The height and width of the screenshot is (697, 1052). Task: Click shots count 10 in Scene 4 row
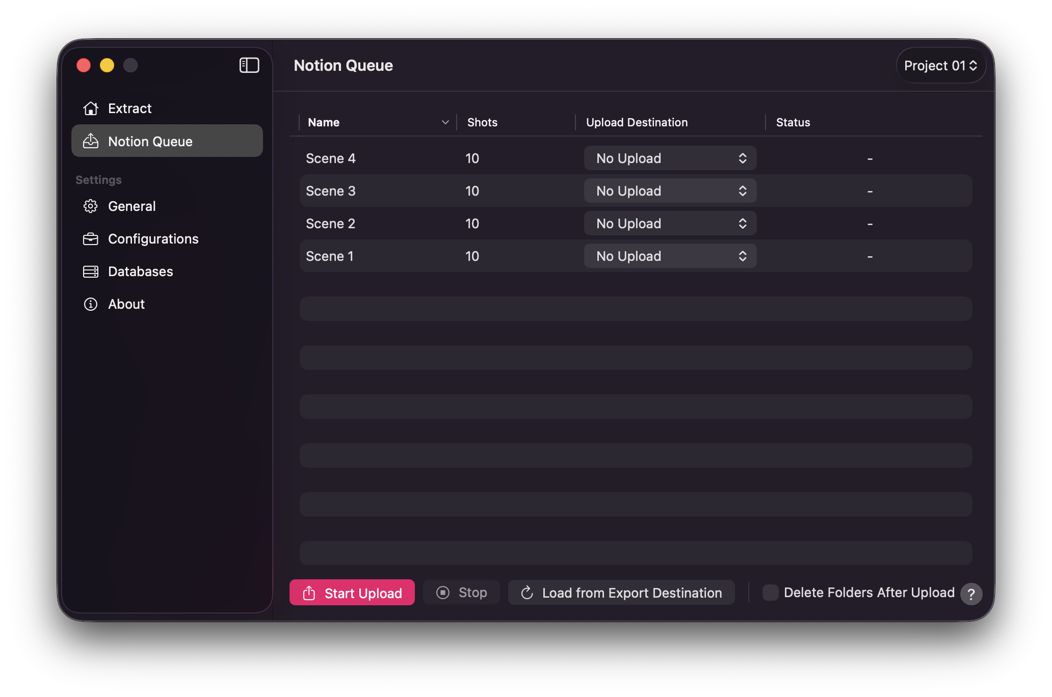coord(472,158)
